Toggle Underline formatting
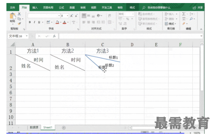 (39, 22)
